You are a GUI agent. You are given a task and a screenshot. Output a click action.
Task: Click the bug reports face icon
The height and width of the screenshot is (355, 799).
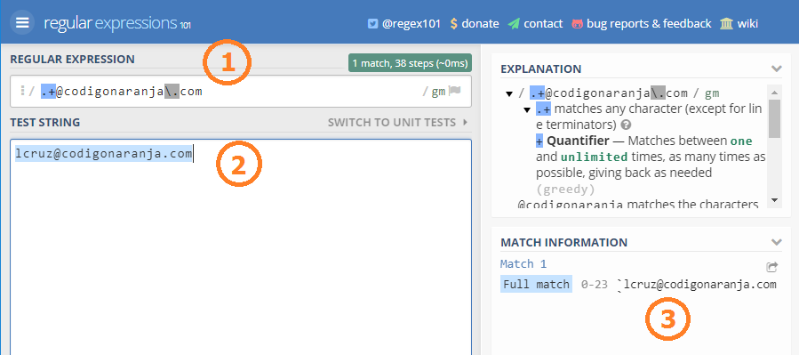pos(578,23)
